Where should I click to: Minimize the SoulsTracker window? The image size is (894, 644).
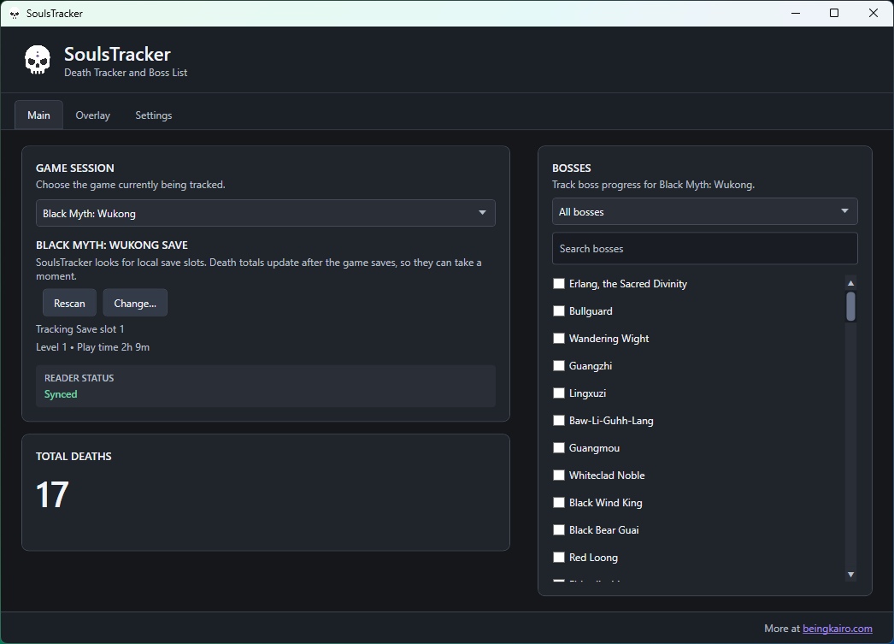tap(796, 13)
